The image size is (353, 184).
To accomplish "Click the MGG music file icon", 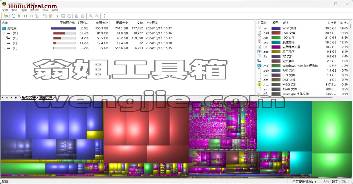I will click(259, 84).
